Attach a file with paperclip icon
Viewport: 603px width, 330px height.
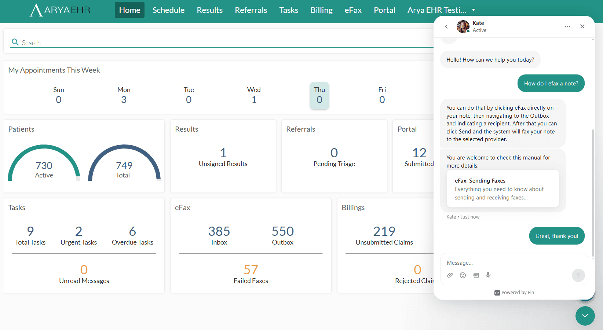point(450,275)
